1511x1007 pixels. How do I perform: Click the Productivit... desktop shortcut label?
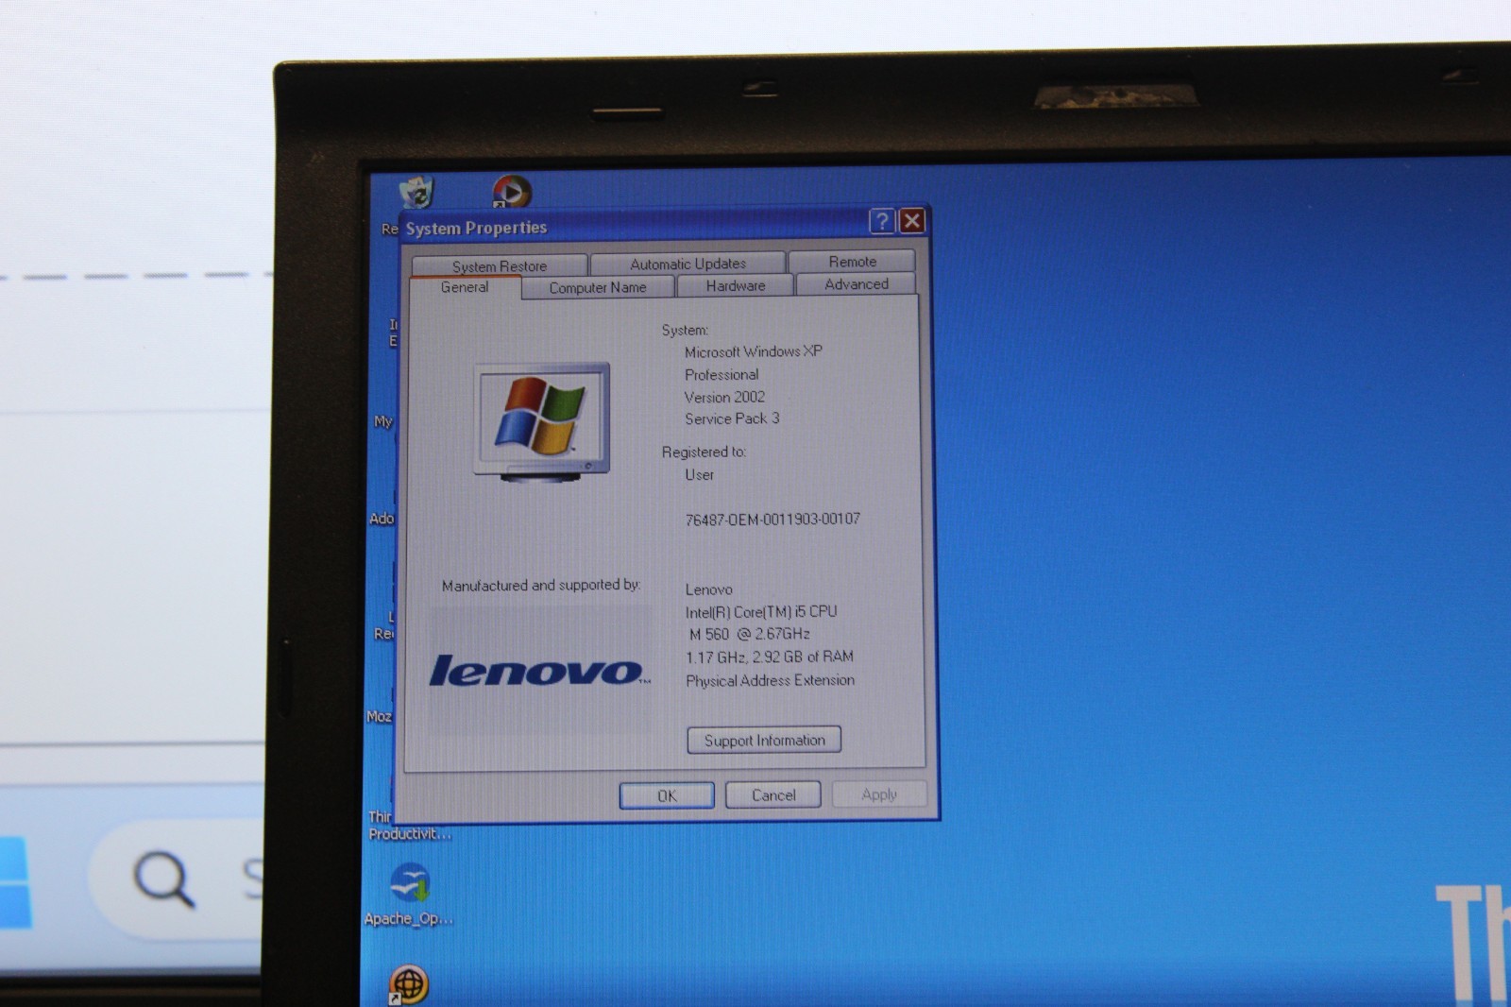click(410, 834)
